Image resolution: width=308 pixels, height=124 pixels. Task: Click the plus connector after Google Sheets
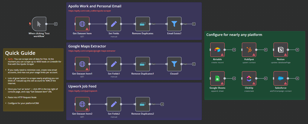pos(234,78)
